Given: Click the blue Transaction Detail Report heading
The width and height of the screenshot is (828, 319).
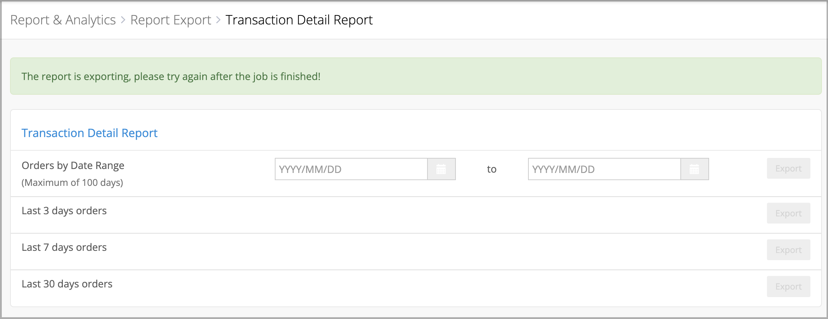Looking at the screenshot, I should coord(89,133).
